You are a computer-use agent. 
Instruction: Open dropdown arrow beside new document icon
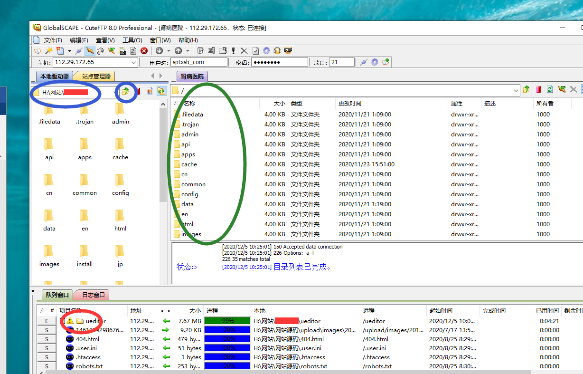[69, 51]
